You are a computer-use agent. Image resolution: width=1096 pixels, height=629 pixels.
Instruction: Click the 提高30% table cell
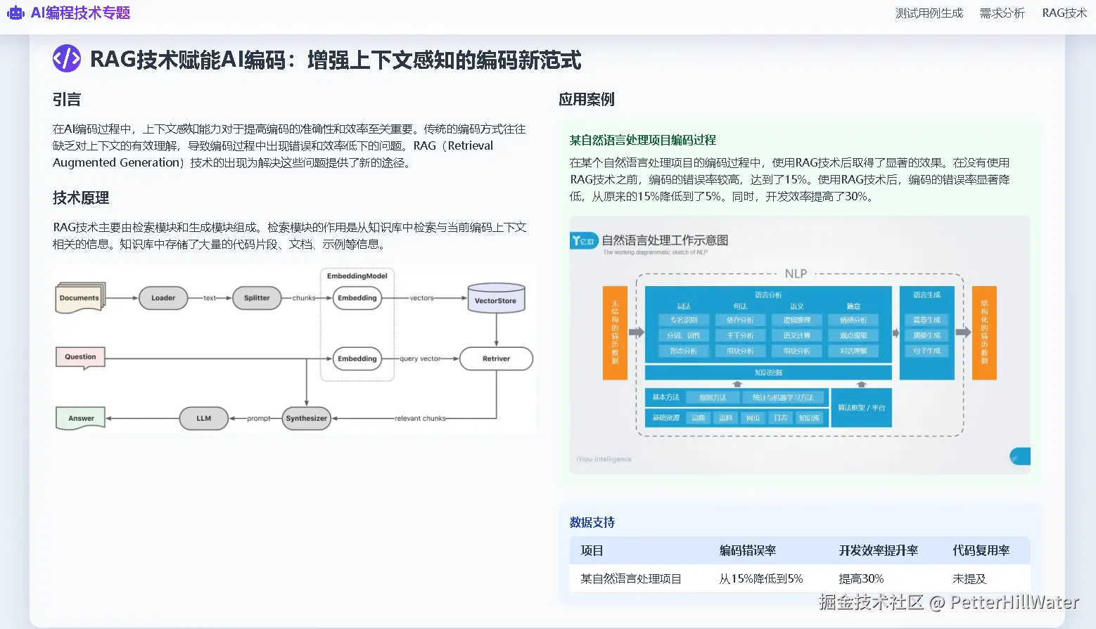coord(861,578)
